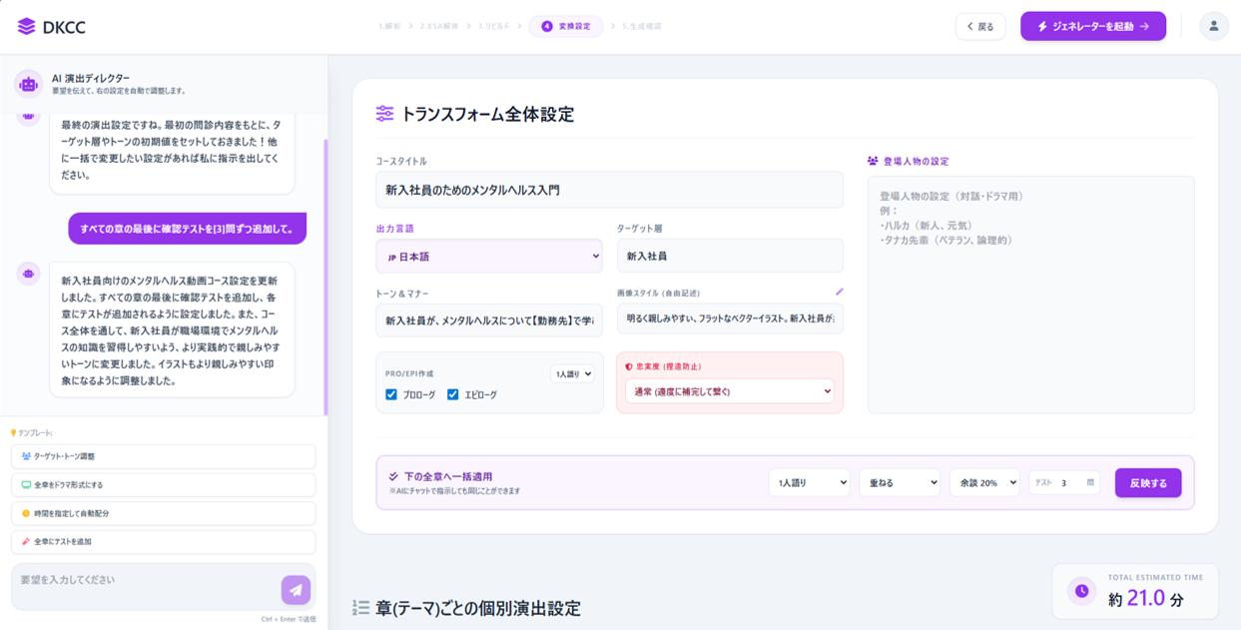Click the ターゲット層 input field
The height and width of the screenshot is (630, 1241).
click(730, 256)
